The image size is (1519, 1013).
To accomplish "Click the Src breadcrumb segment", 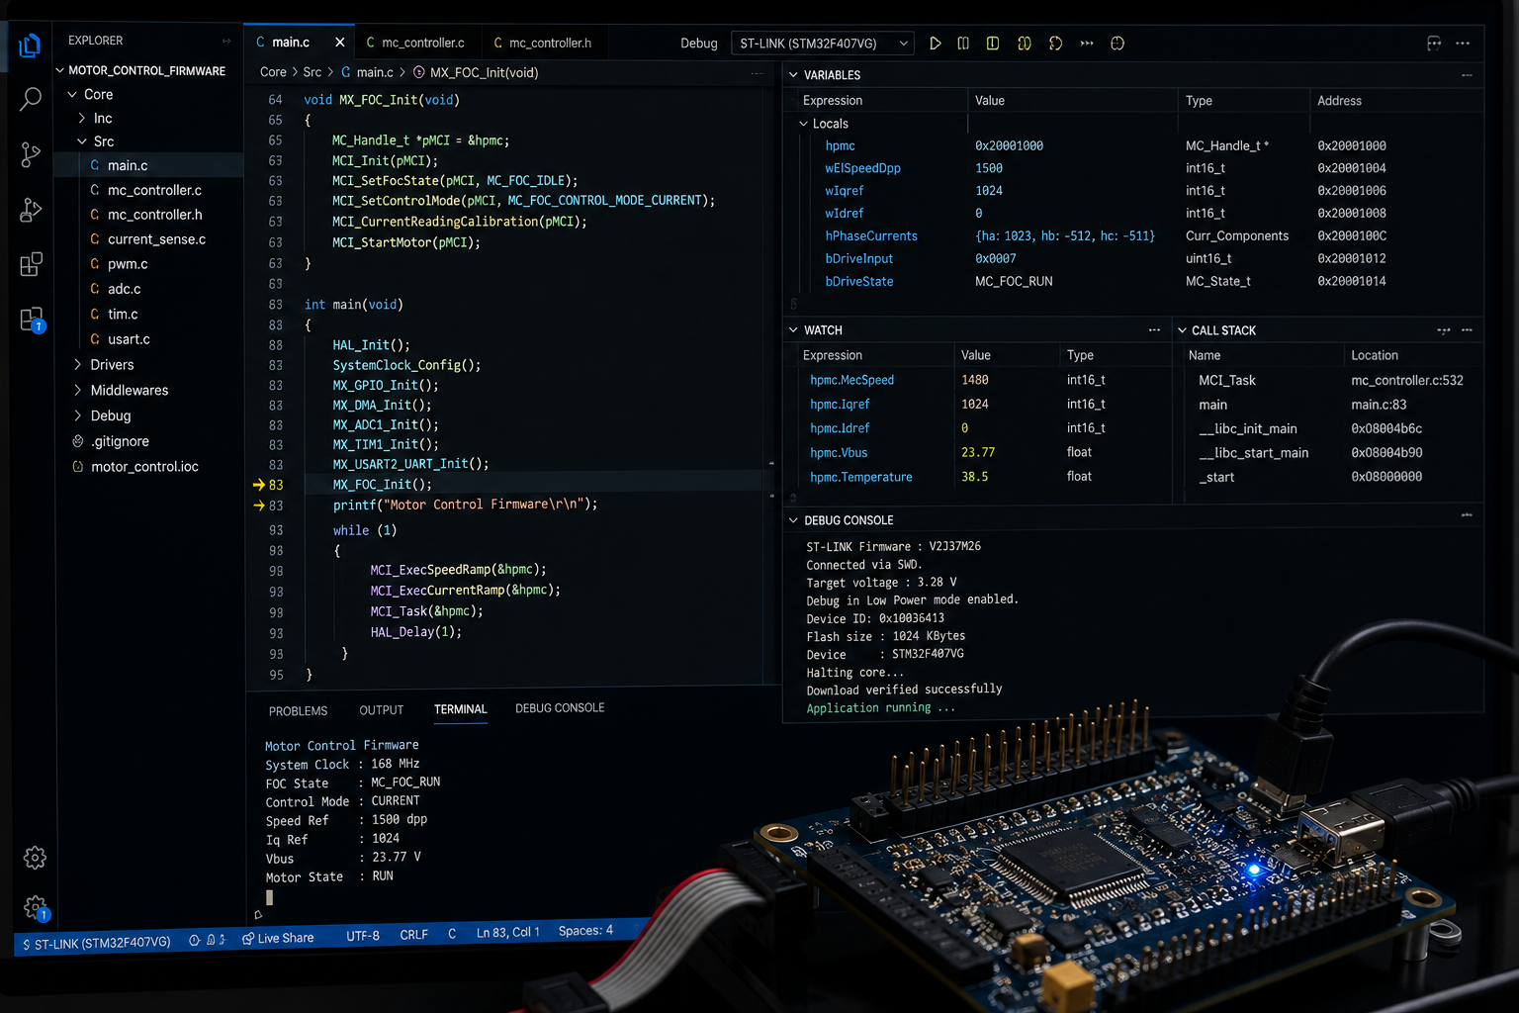I will click(x=313, y=72).
